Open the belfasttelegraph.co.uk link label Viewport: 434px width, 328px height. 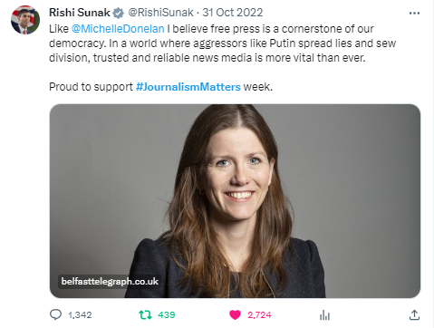tap(110, 281)
